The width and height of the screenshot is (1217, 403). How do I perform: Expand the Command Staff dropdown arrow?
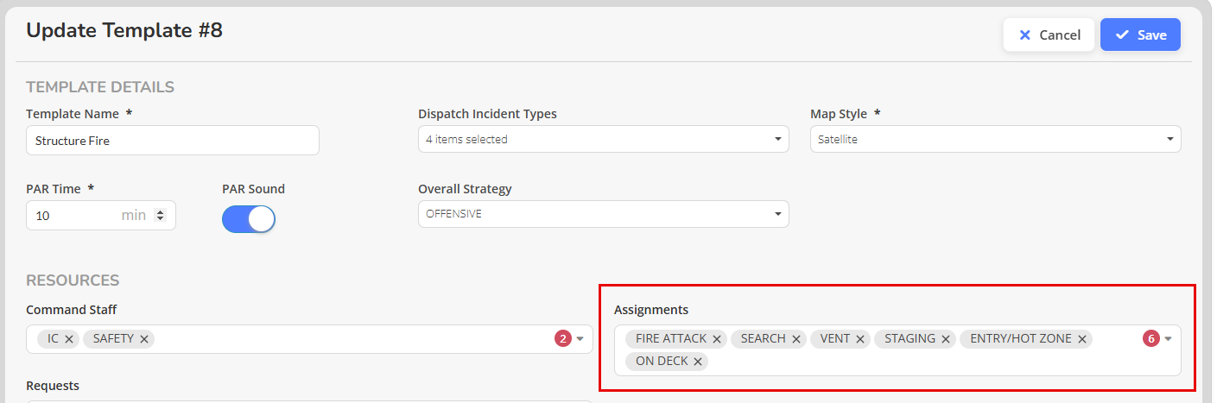580,339
